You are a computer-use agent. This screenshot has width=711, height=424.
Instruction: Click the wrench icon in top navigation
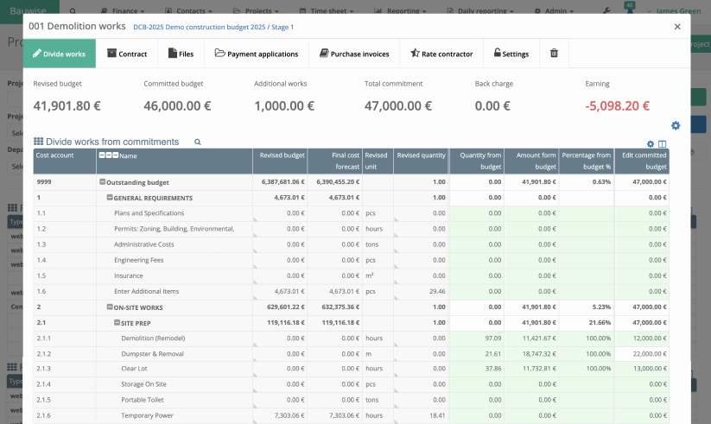pos(606,10)
